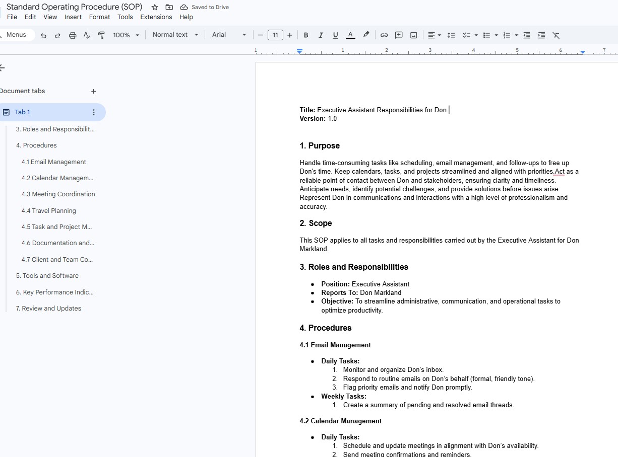Open the Insert menu
Image resolution: width=618 pixels, height=457 pixels.
[x=73, y=17]
